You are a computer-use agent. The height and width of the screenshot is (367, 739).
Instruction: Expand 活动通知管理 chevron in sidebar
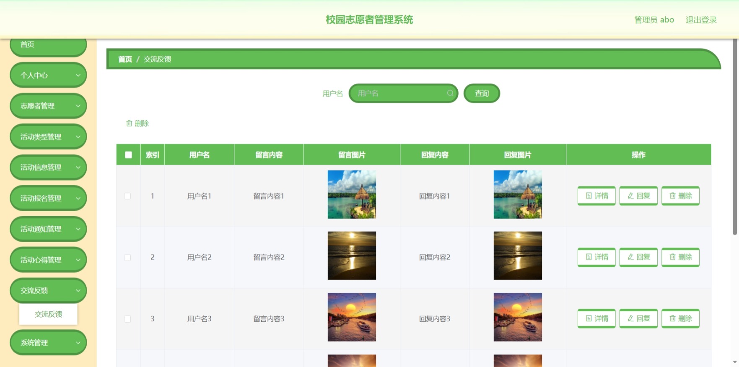(x=78, y=229)
